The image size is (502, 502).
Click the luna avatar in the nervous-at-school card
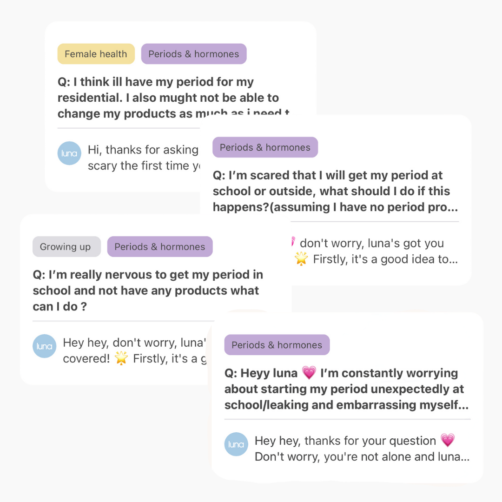(x=45, y=346)
